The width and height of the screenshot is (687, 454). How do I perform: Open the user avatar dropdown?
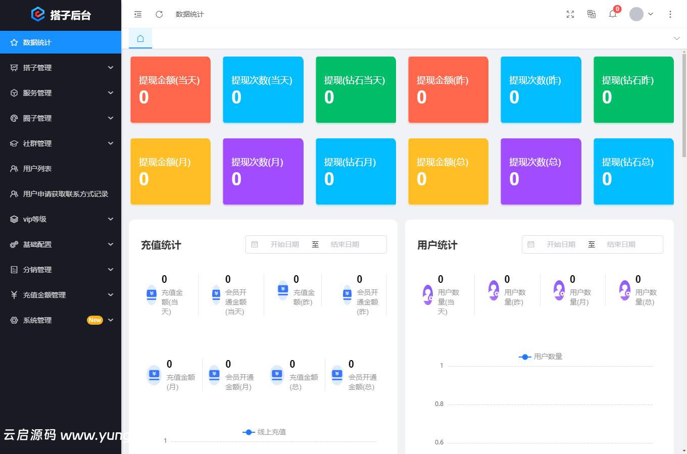641,14
